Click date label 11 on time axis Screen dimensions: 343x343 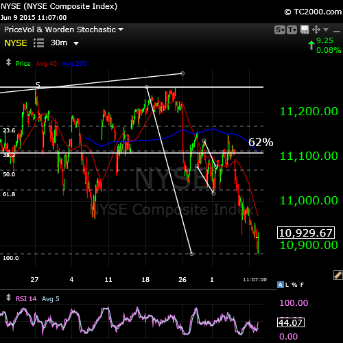(x=108, y=280)
